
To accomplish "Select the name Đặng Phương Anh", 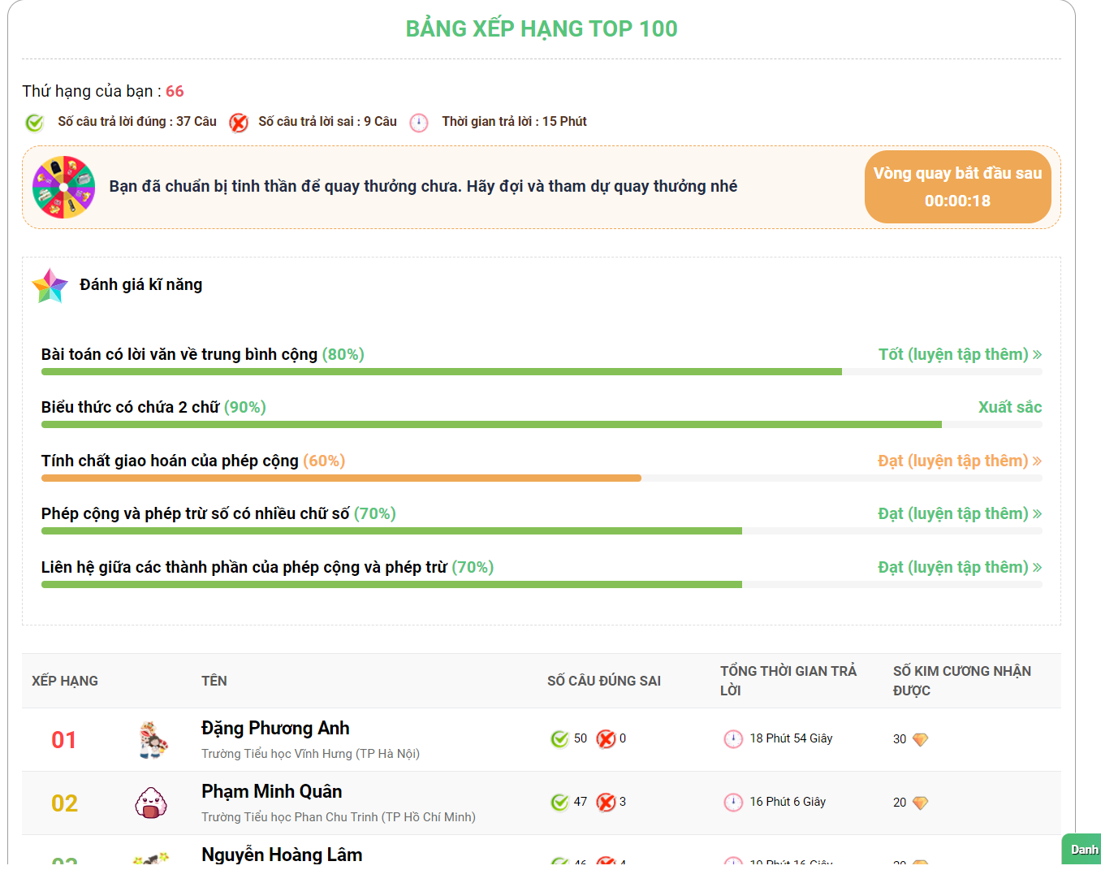I will [275, 729].
